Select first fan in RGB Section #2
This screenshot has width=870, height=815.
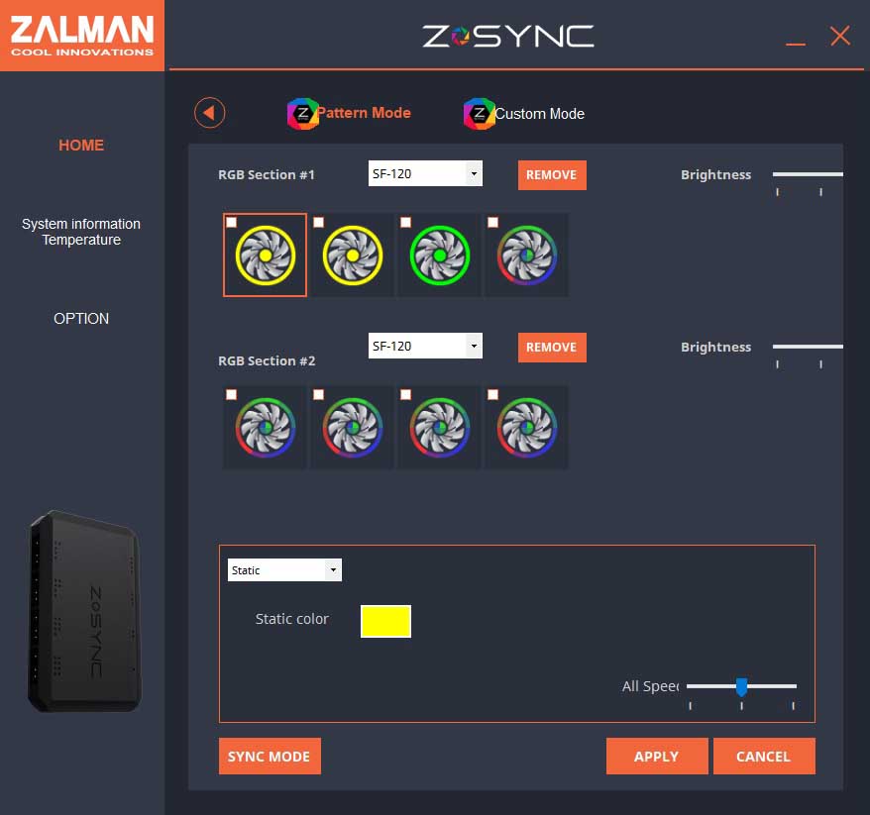pyautogui.click(x=266, y=428)
